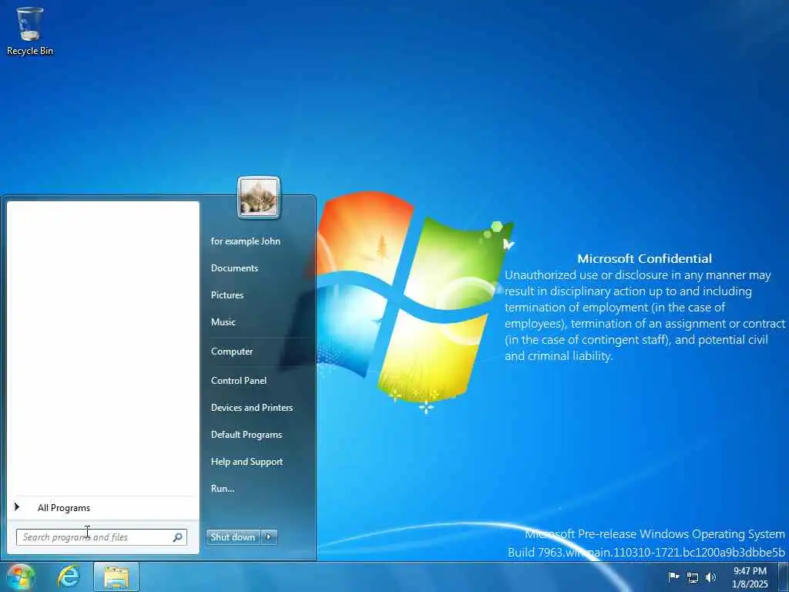789x592 pixels.
Task: Click the search magnifier icon
Action: (x=178, y=537)
